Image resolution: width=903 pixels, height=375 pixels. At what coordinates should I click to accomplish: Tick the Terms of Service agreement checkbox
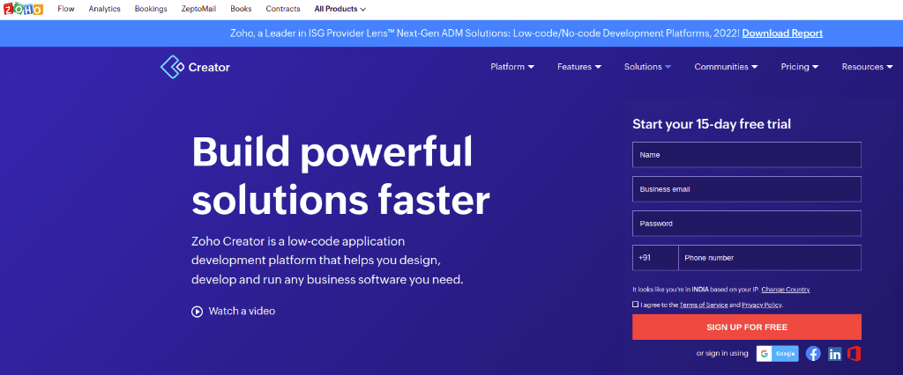[x=635, y=305]
